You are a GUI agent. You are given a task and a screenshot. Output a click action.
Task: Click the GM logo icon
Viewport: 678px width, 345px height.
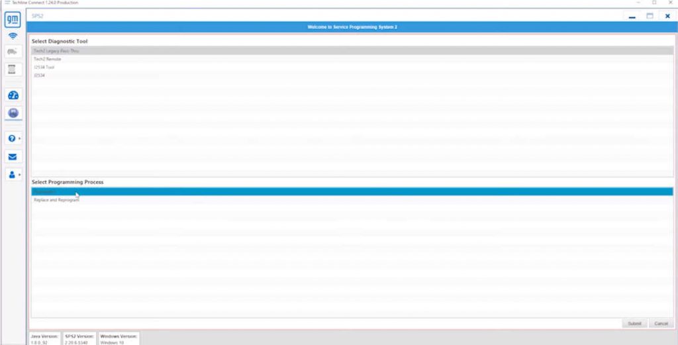click(x=13, y=20)
